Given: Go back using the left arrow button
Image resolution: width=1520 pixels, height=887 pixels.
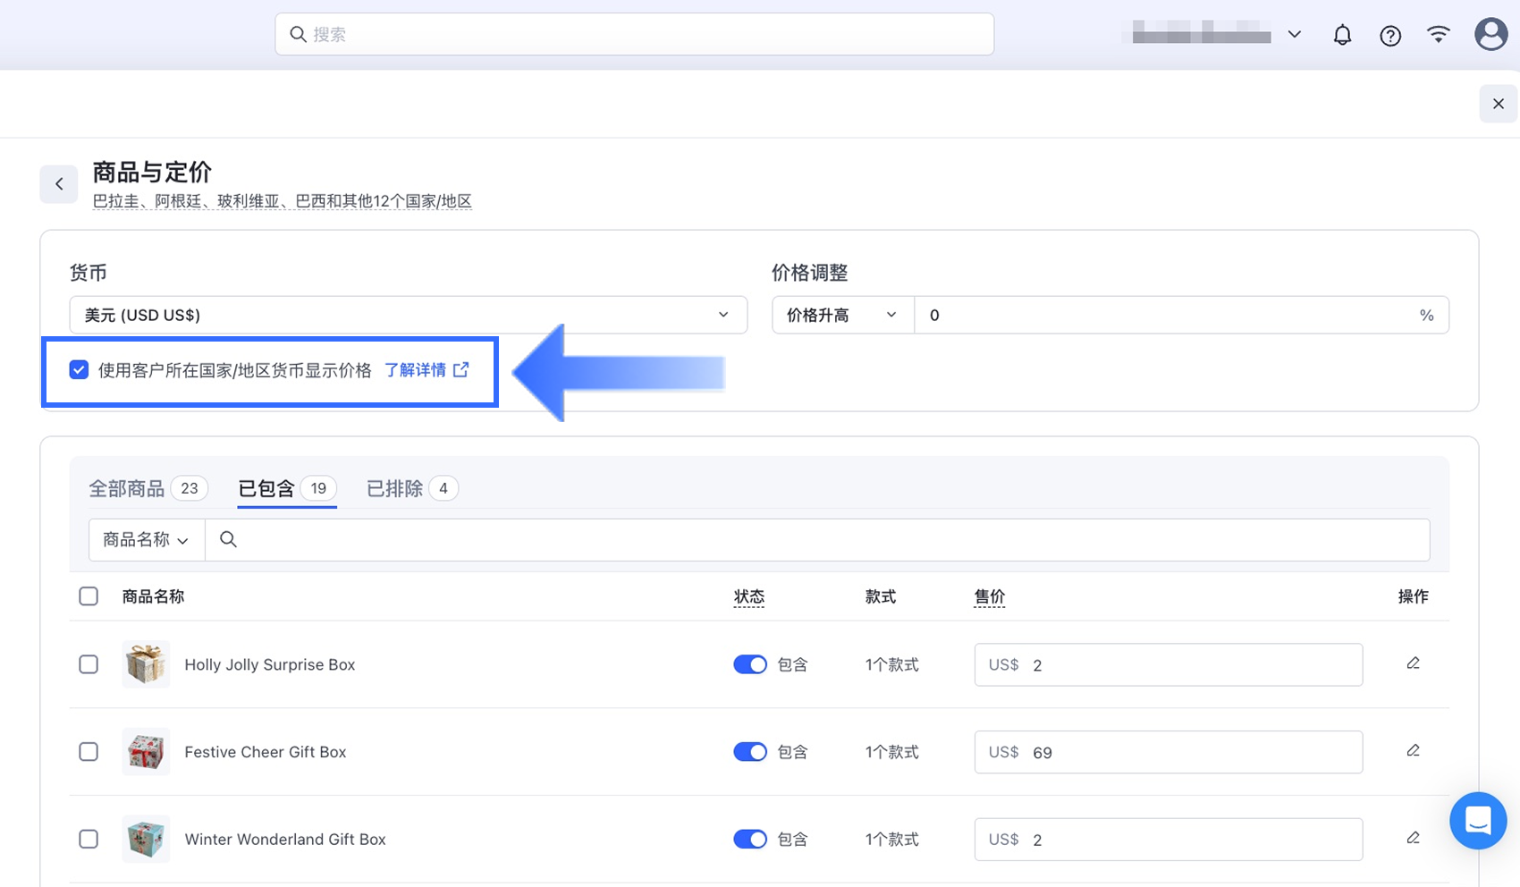Looking at the screenshot, I should [x=59, y=184].
